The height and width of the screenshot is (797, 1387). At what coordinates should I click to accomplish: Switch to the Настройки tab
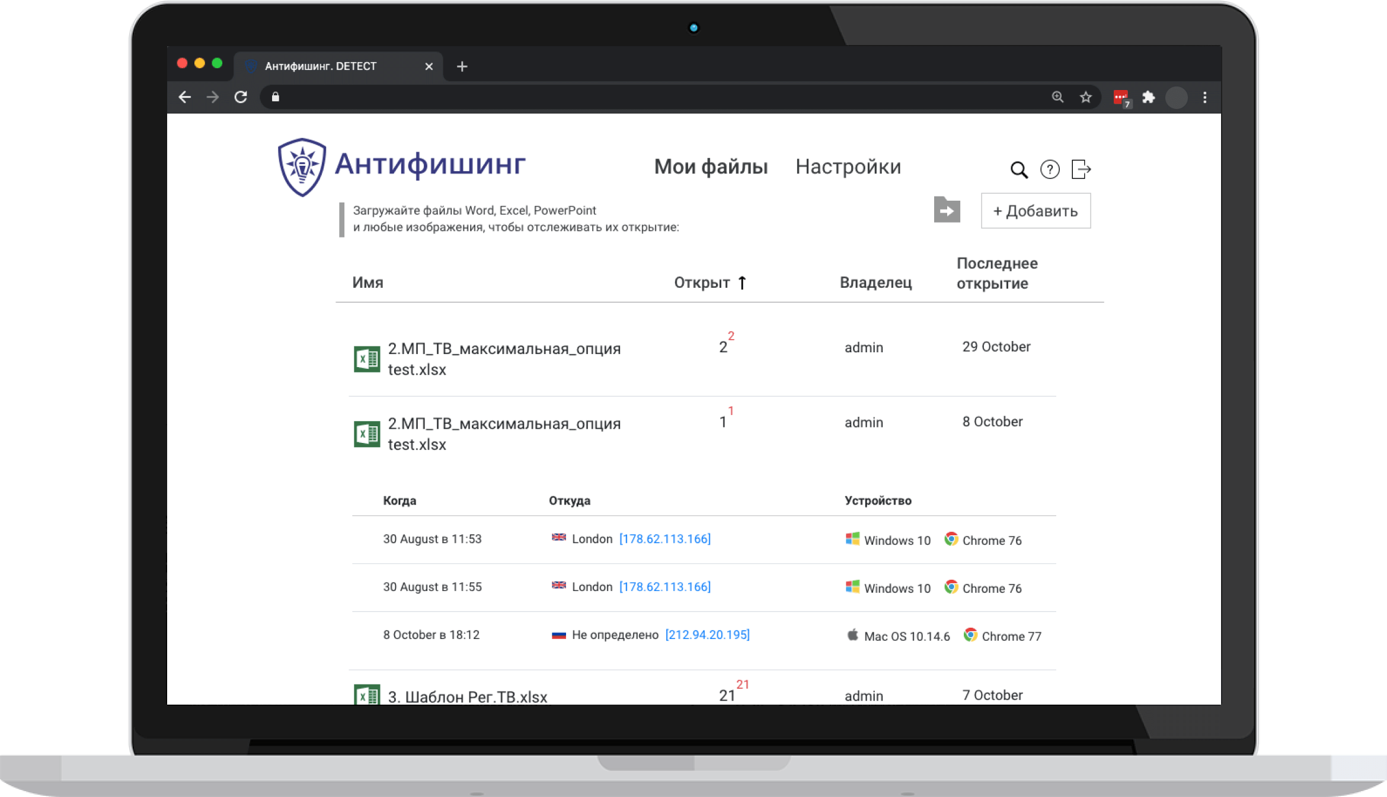[848, 167]
